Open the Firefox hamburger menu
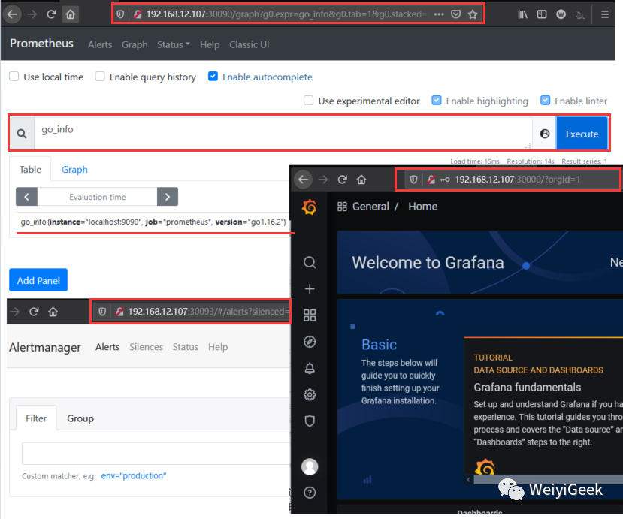 pos(605,14)
